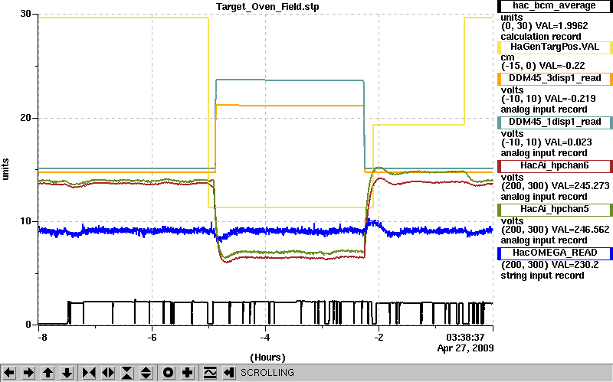Screen dimensions: 613x382
Task: Zoom in horizontally with inward triangles button
Action: click(x=89, y=373)
